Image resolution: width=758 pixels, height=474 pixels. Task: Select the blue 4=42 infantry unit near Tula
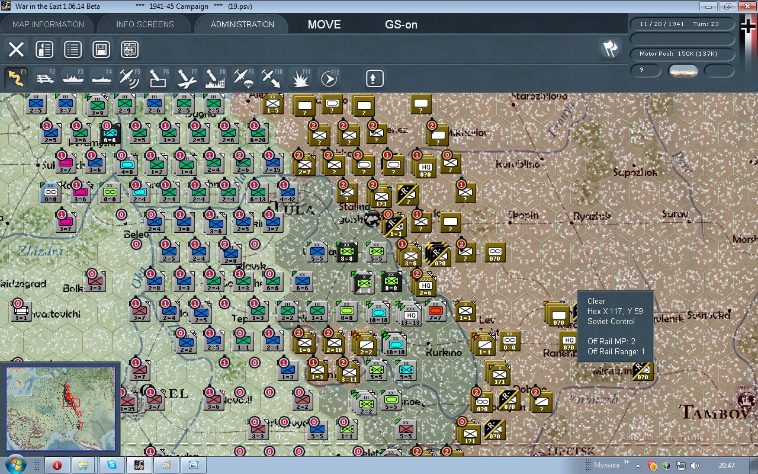coord(287,192)
